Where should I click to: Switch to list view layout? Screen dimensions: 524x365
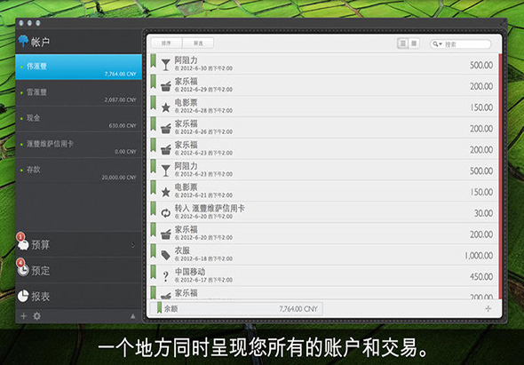(x=402, y=44)
